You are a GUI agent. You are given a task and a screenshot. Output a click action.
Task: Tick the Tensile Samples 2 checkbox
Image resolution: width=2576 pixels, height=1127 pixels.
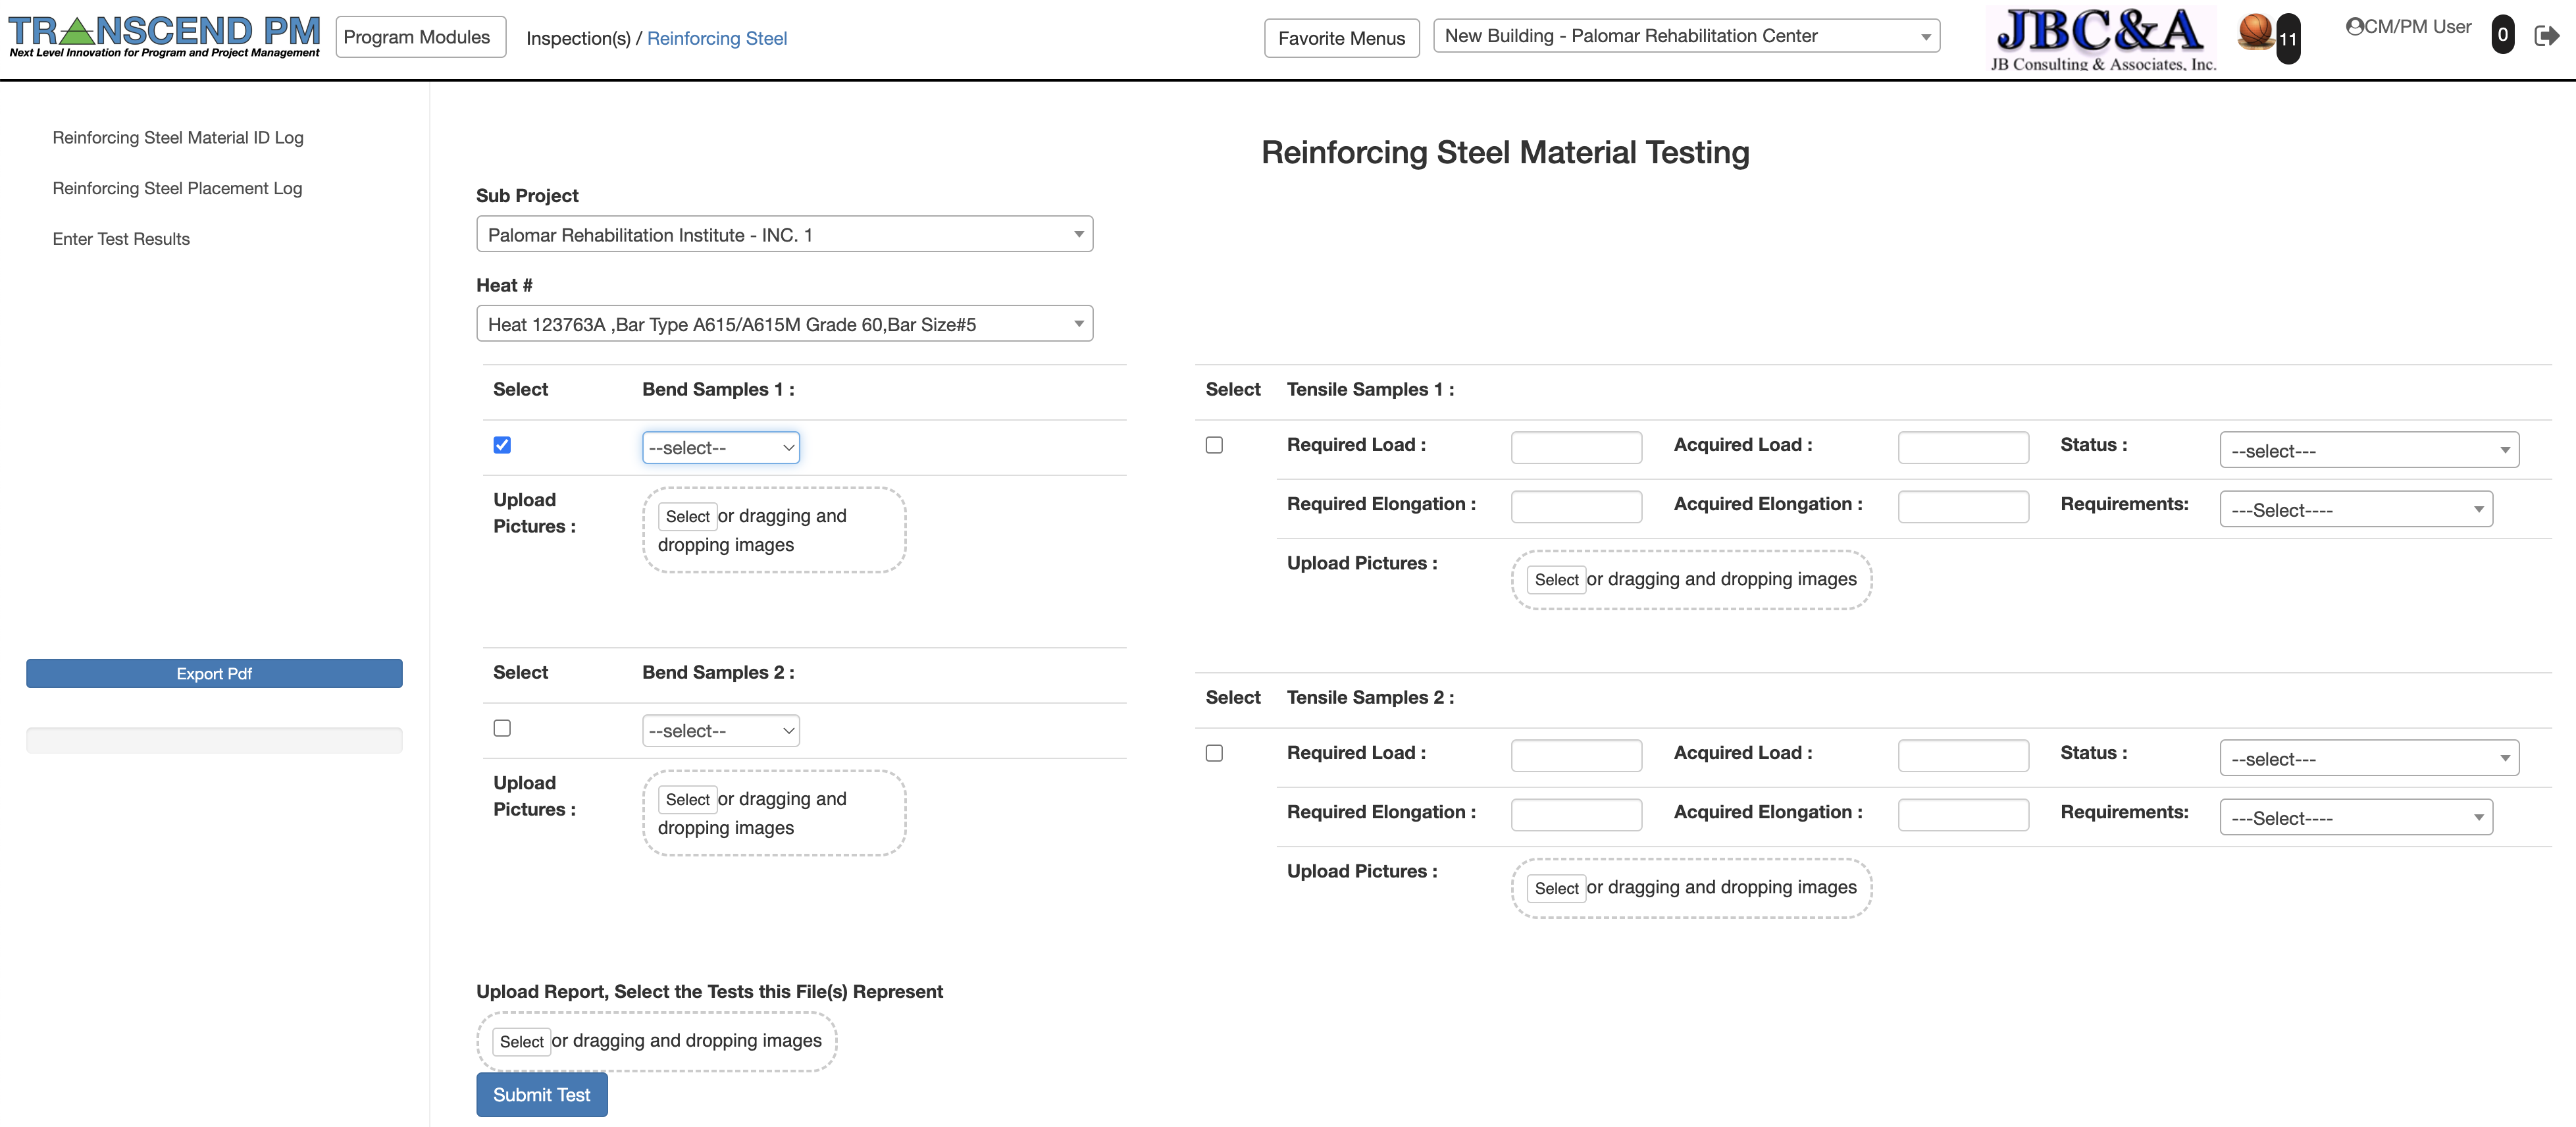tap(1214, 753)
